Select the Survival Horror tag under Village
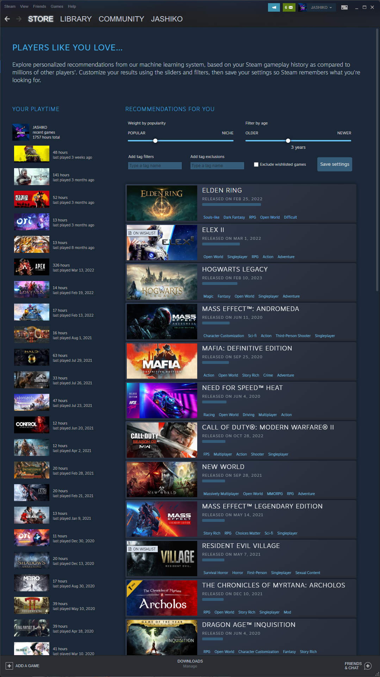This screenshot has width=380, height=677. click(216, 573)
